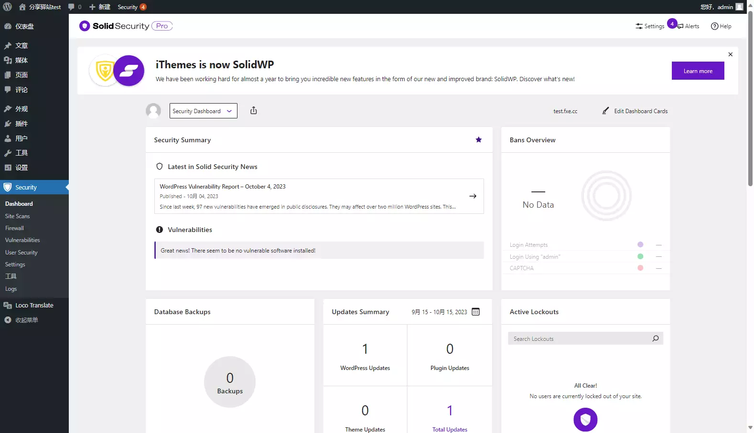Click the 0 Backups circle

(230, 382)
